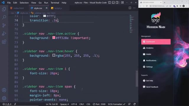Open the Run menu
Screen dimensions: 189x106
click(x=46, y=3)
